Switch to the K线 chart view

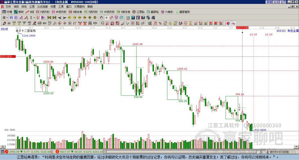click(x=30, y=12)
